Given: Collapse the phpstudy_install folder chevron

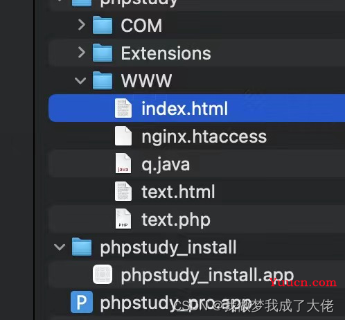Looking at the screenshot, I should pos(60,247).
